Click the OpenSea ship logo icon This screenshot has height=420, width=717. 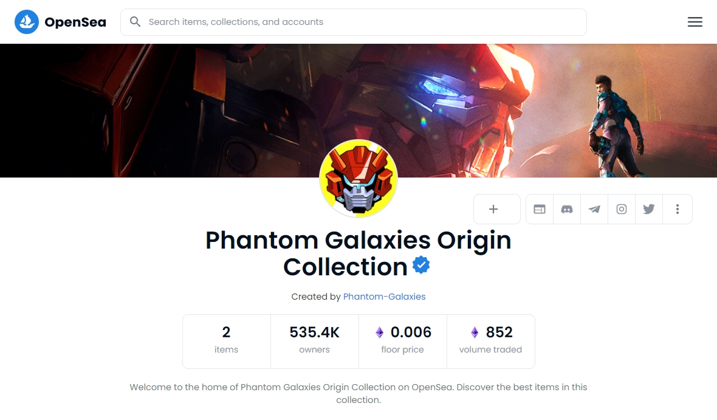[27, 22]
